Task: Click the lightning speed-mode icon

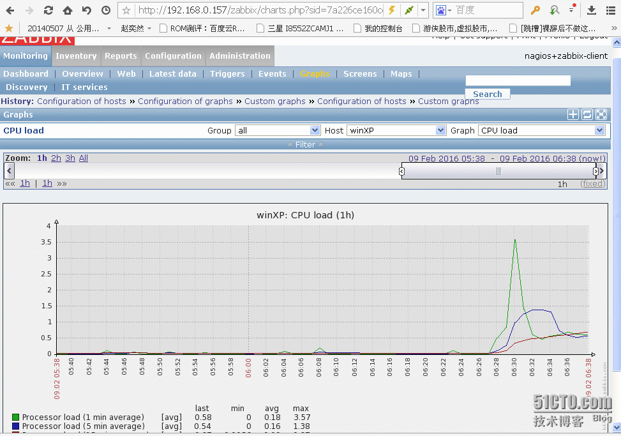Action: pos(392,10)
